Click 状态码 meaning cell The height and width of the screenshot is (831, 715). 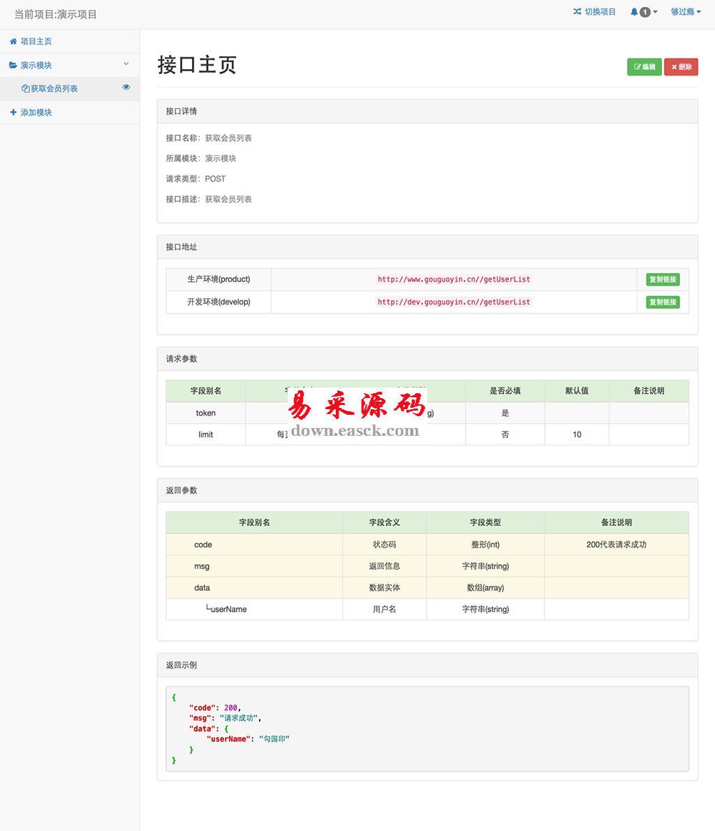coord(384,544)
